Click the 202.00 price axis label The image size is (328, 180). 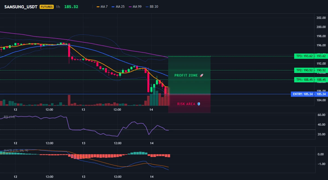[x=321, y=18]
